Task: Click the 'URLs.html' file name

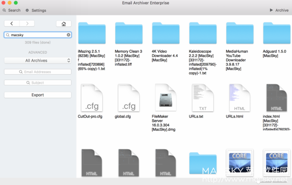Action: 235,117
